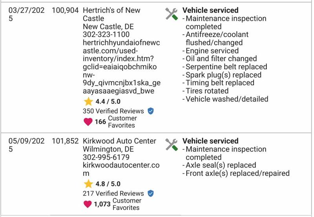Open the Kirkwood Auto Center dealer name

[x=120, y=141]
